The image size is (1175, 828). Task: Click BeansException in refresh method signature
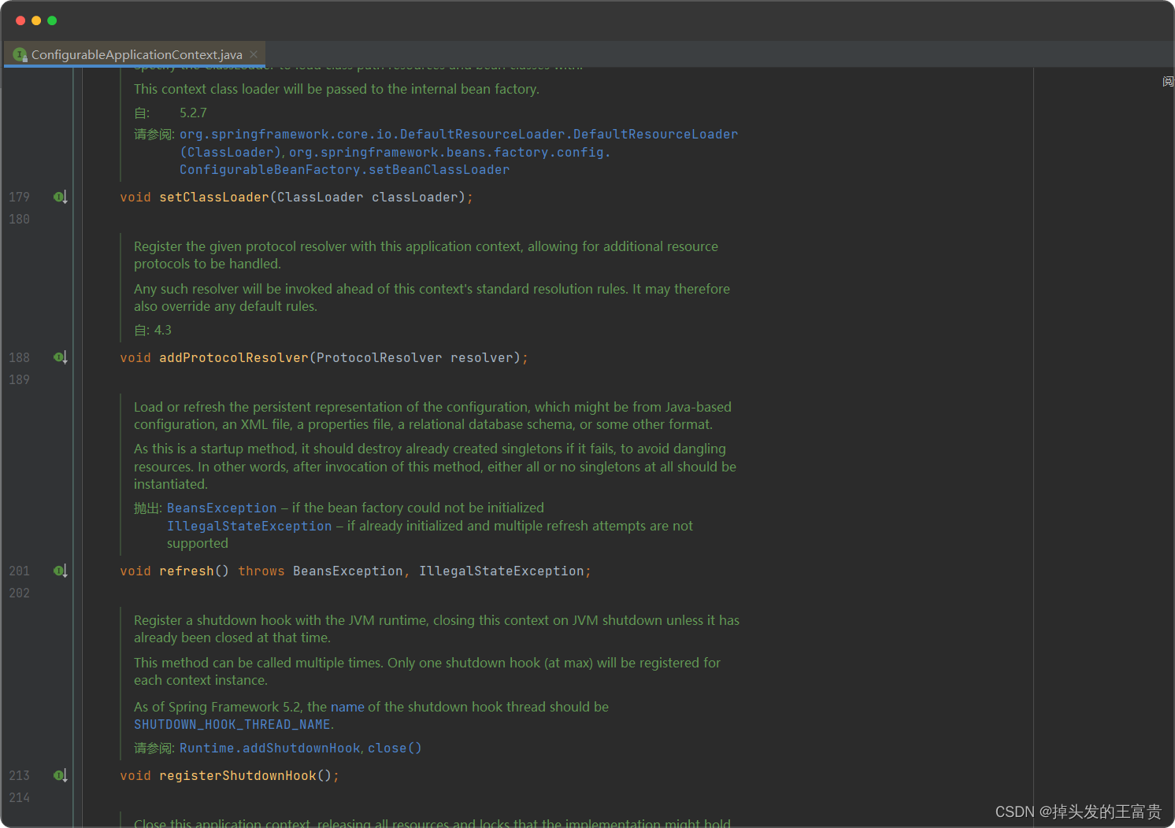pyautogui.click(x=348, y=571)
